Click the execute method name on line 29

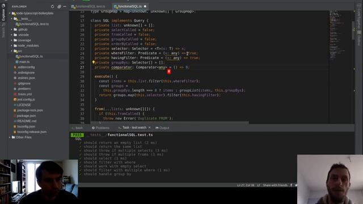click(102, 76)
